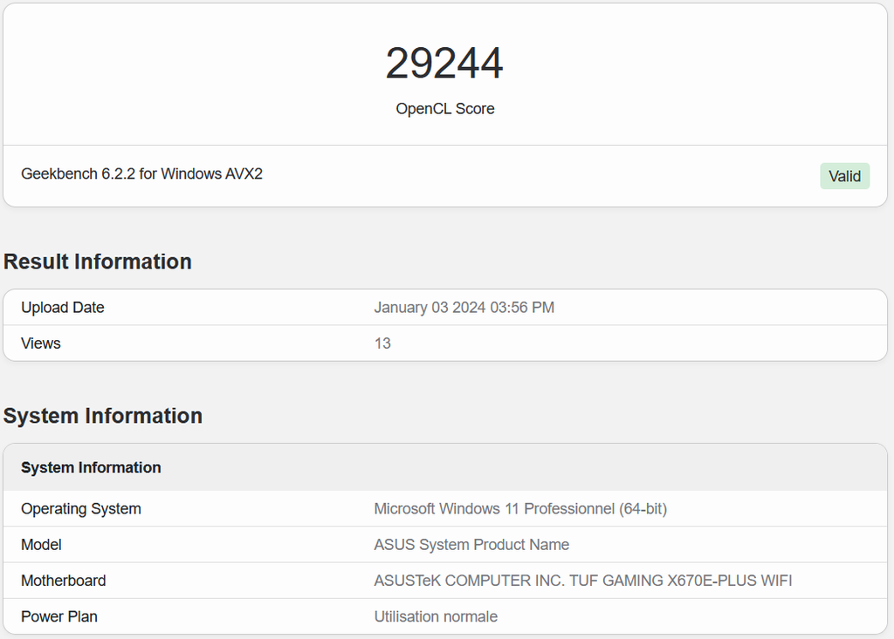
Task: Click the Views label
Action: [40, 343]
